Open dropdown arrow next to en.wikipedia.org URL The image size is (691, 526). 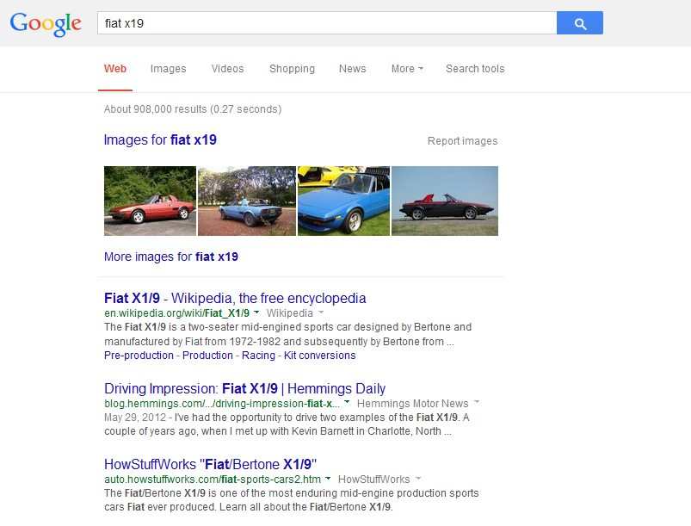(256, 313)
